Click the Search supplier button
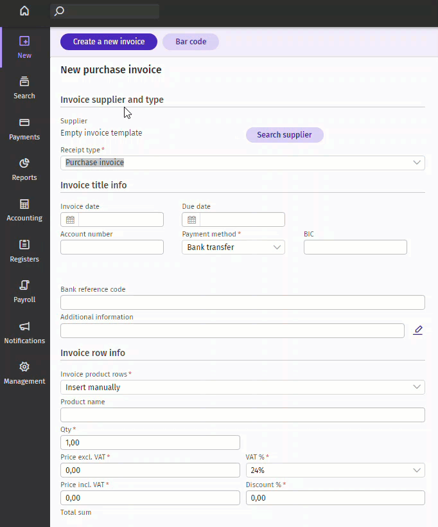This screenshot has width=438, height=527. 285,135
